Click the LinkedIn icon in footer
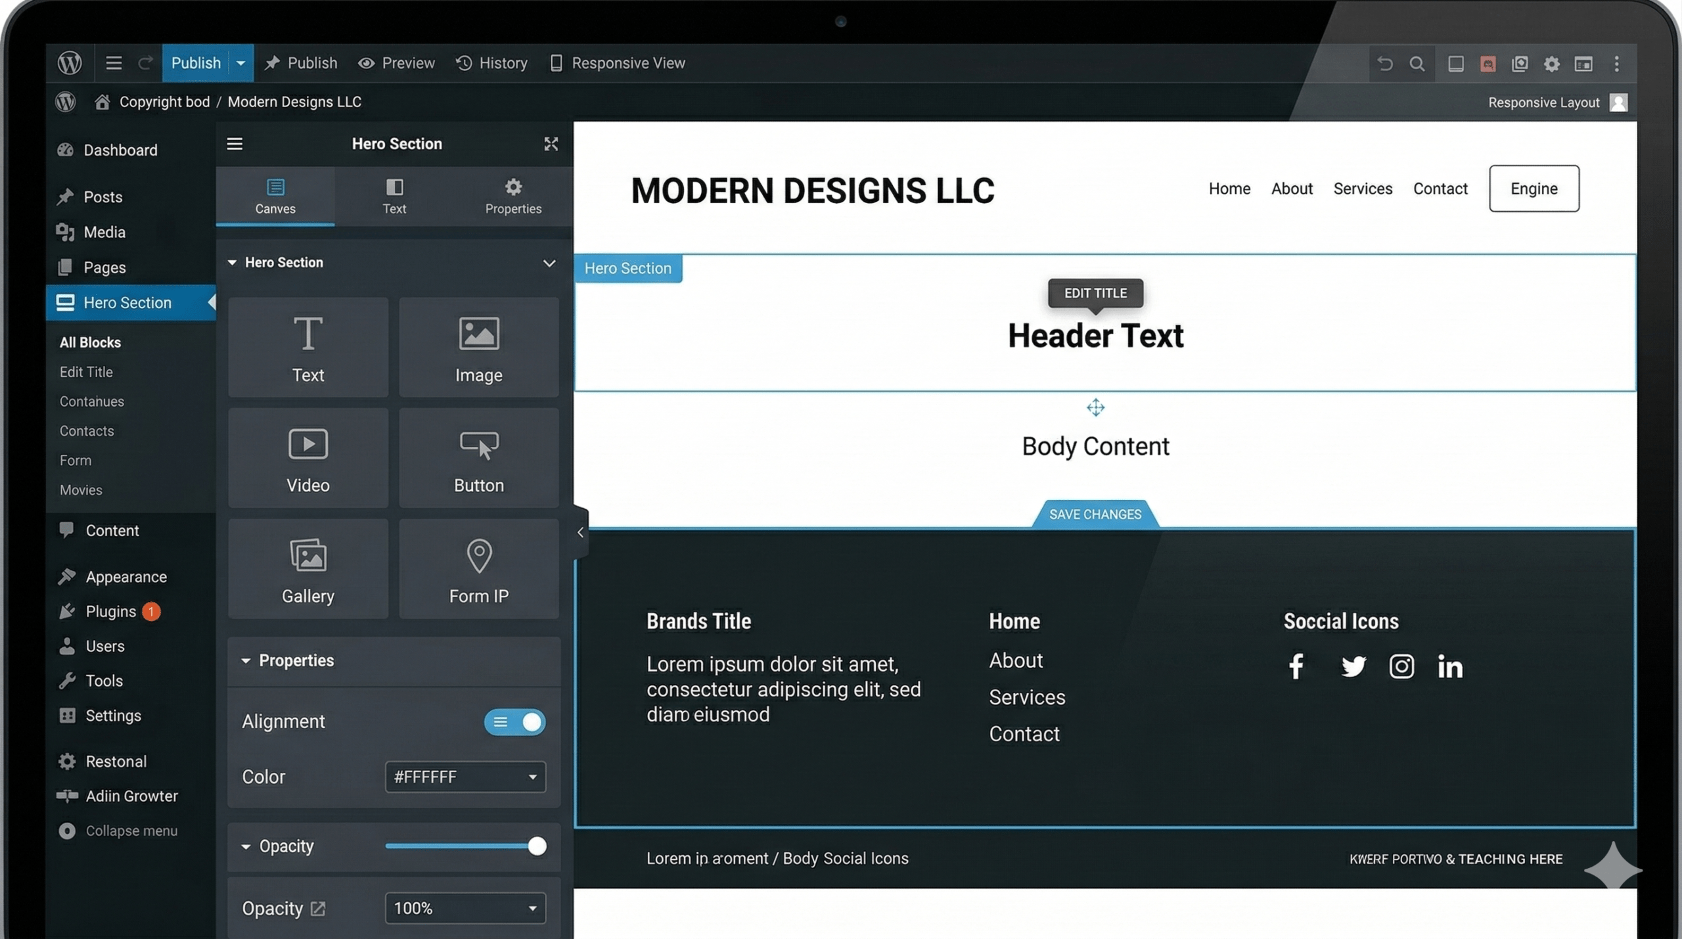 pos(1450,666)
